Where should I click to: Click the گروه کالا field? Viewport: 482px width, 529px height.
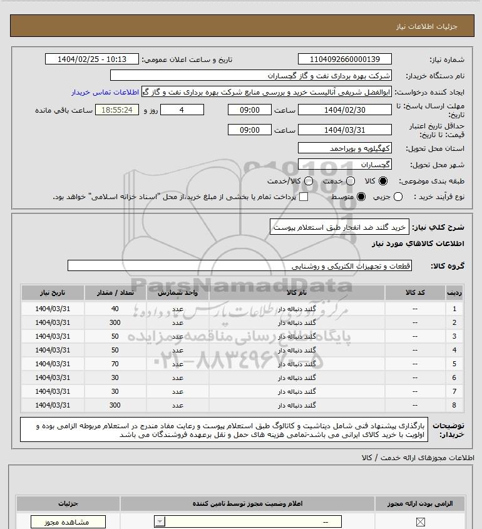240,265
